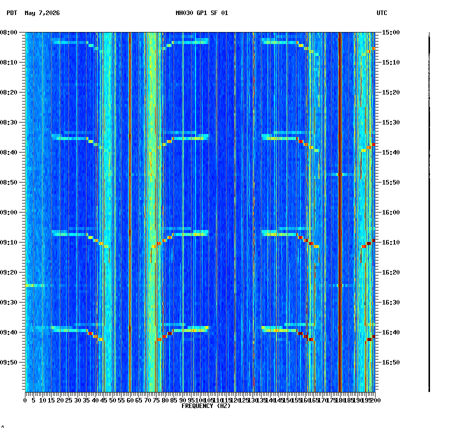Click the 15 Hz frequency tick label
This screenshot has width=451, height=432.
tap(51, 400)
